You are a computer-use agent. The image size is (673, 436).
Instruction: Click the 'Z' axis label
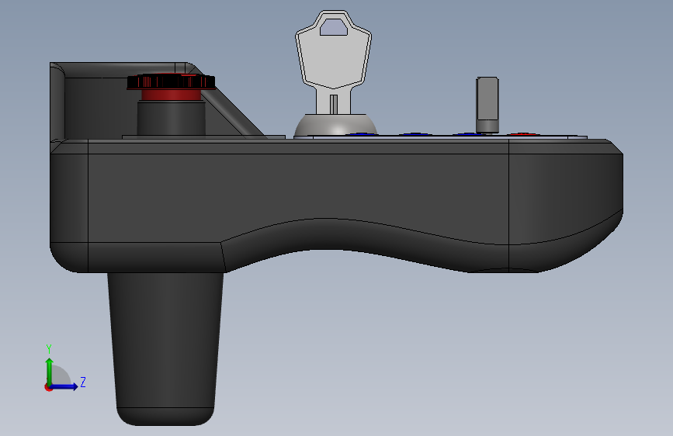pyautogui.click(x=83, y=382)
